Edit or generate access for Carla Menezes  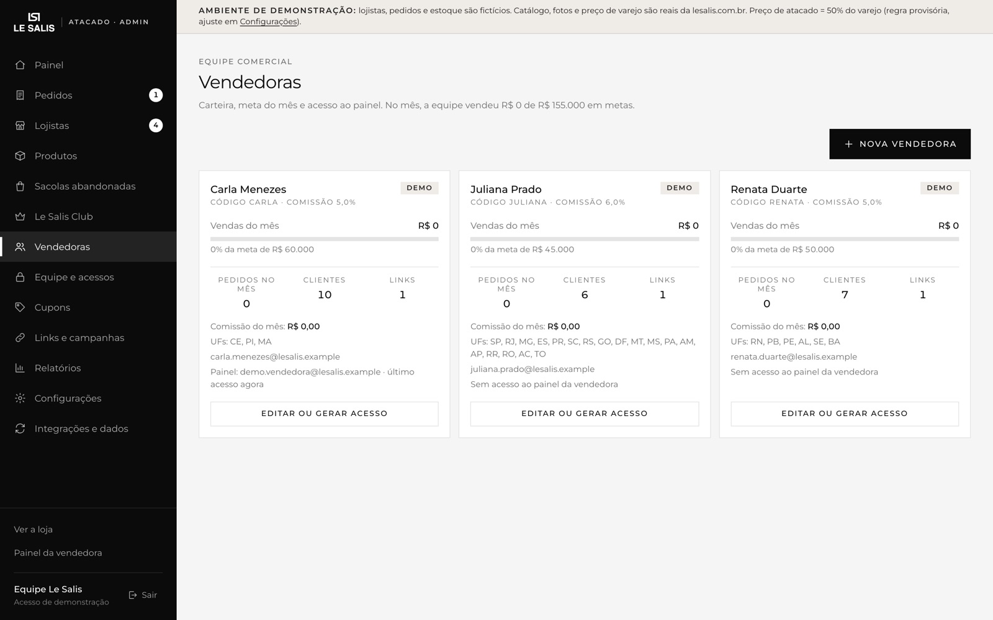[324, 414]
